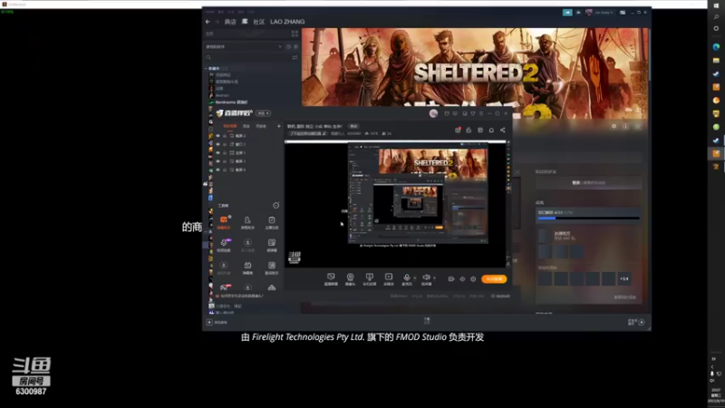
Task: Focus the Steam library search field
Action: pos(247,57)
